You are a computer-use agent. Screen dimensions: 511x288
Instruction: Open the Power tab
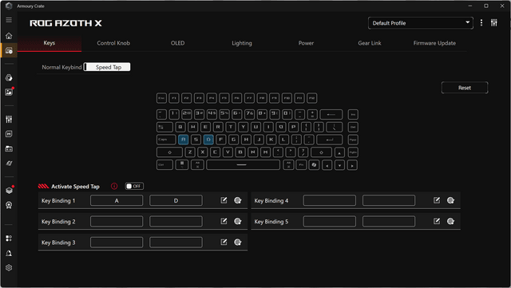coord(306,43)
